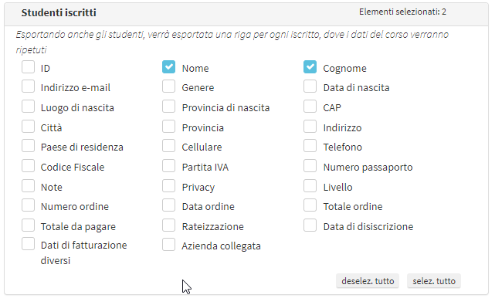Check the Azienda collegata box

pyautogui.click(x=168, y=245)
